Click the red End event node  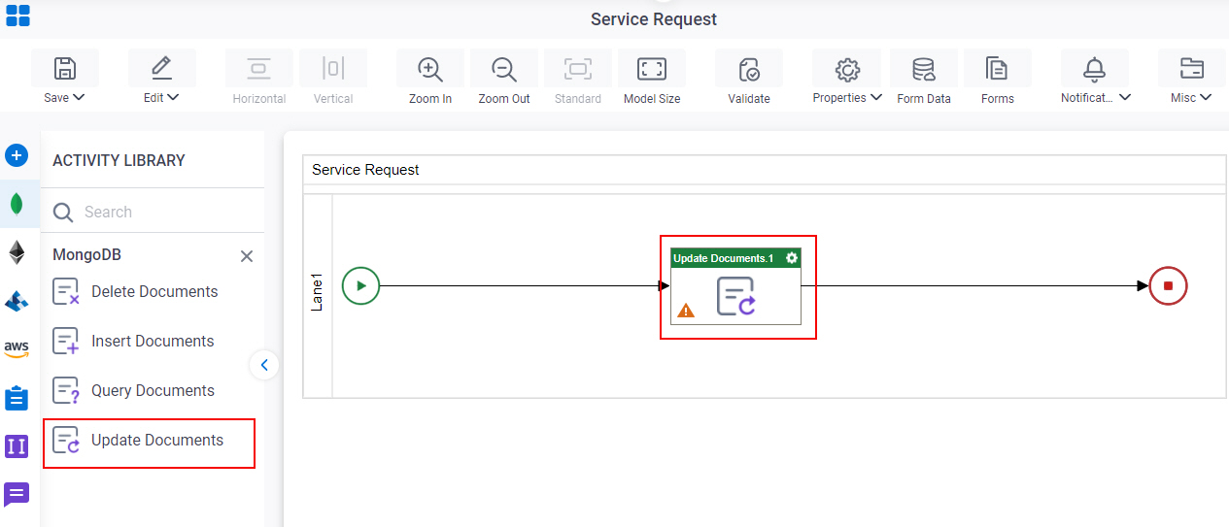point(1168,285)
